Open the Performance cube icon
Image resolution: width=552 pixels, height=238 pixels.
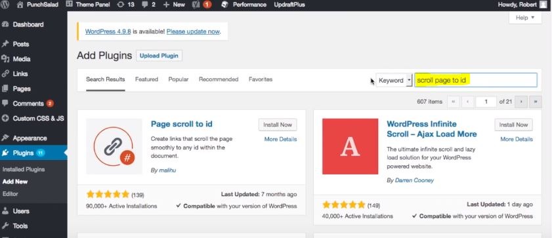[224, 5]
